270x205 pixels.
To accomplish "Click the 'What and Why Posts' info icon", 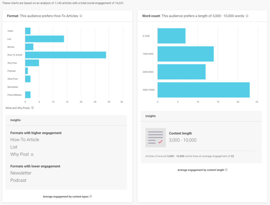I will [32, 108].
